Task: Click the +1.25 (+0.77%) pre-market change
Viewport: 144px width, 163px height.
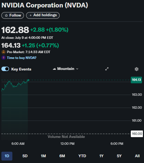Action: click(x=40, y=45)
